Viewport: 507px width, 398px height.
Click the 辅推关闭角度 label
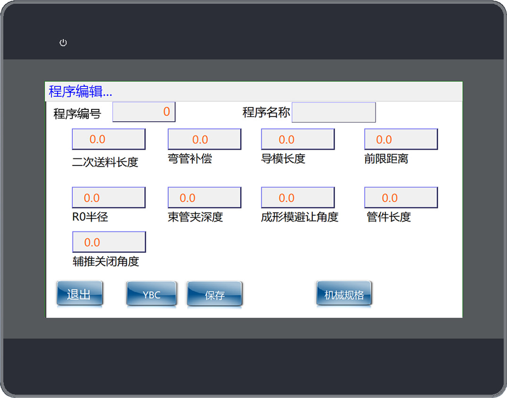pyautogui.click(x=106, y=261)
